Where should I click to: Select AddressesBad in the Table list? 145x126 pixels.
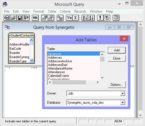(74, 65)
